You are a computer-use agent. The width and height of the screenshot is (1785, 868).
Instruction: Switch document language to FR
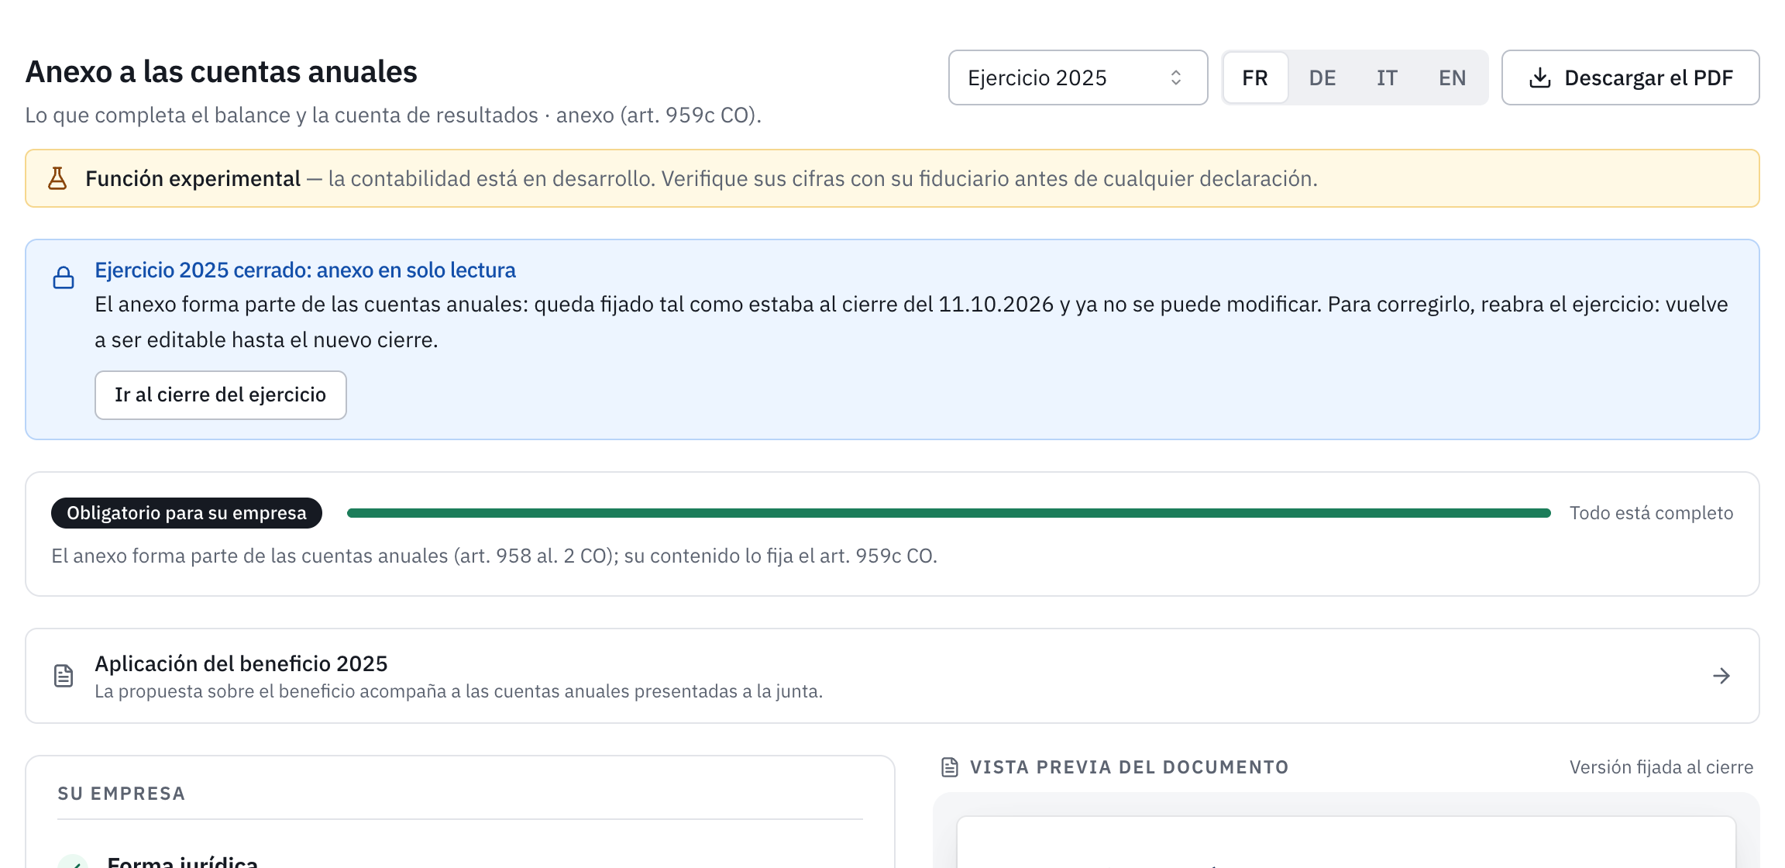(x=1255, y=77)
